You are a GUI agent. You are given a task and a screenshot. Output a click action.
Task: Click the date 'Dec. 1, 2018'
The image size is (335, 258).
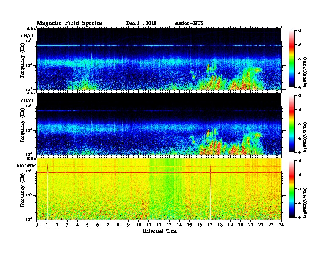click(x=141, y=24)
